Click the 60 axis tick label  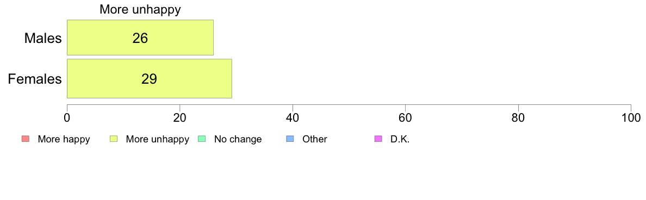click(406, 117)
